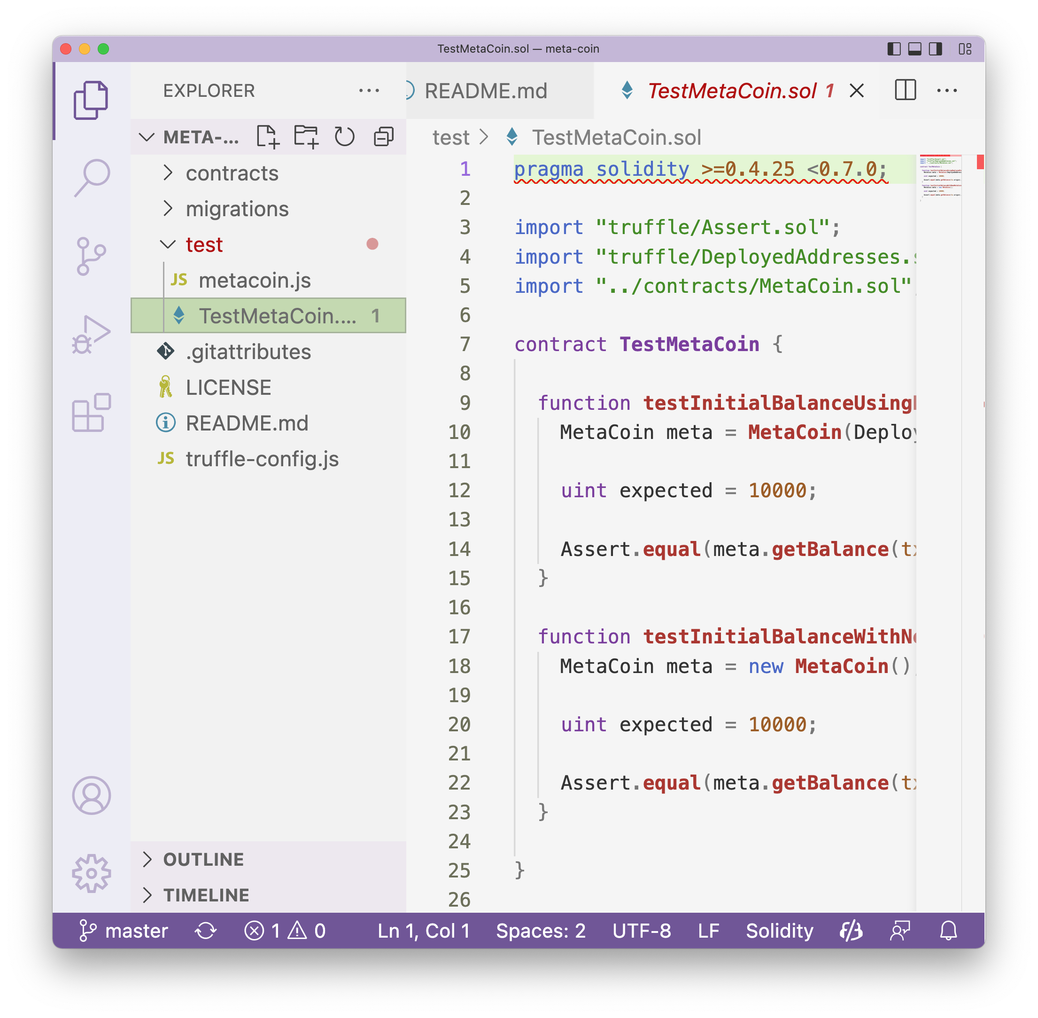This screenshot has height=1018, width=1038.
Task: Open the Source Control view
Action: click(x=91, y=256)
